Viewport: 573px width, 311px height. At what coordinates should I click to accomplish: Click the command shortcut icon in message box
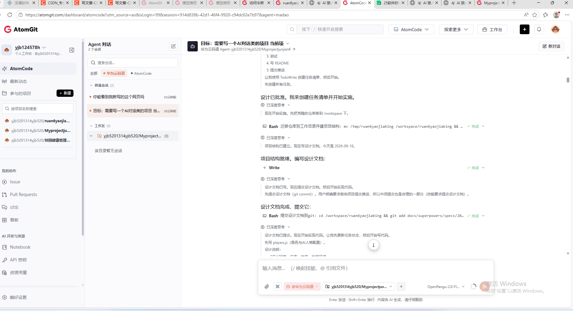[x=278, y=286]
